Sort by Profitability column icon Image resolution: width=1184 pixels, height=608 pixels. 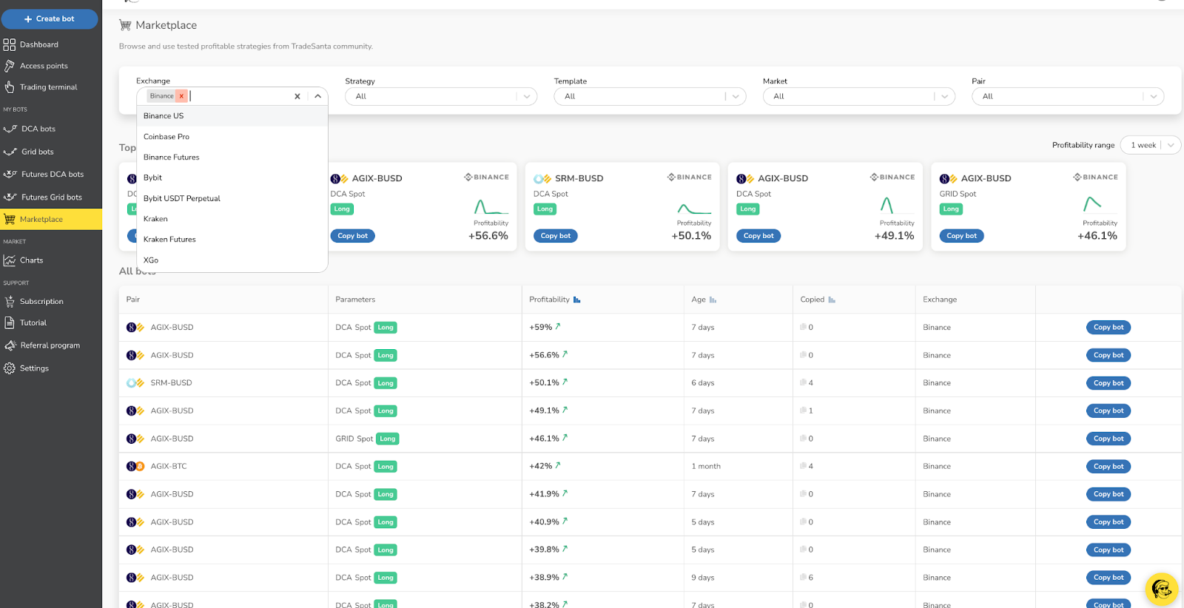[x=577, y=300]
